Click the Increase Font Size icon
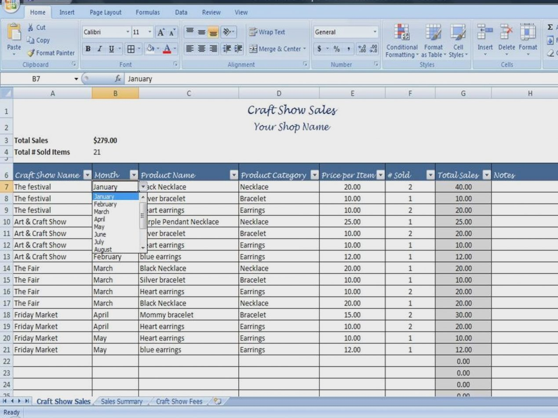558x418 pixels. (161, 33)
